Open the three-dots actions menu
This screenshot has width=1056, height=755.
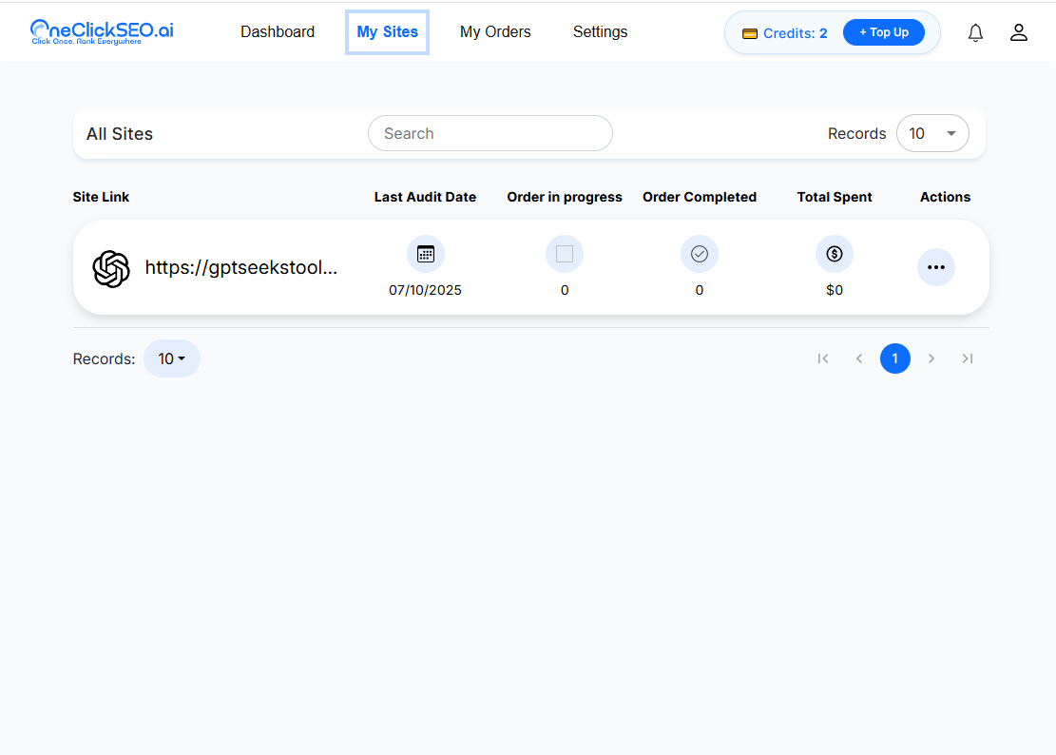coord(936,267)
